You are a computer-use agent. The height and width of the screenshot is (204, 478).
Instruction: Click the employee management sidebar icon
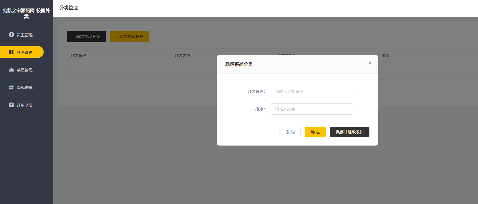click(x=11, y=35)
